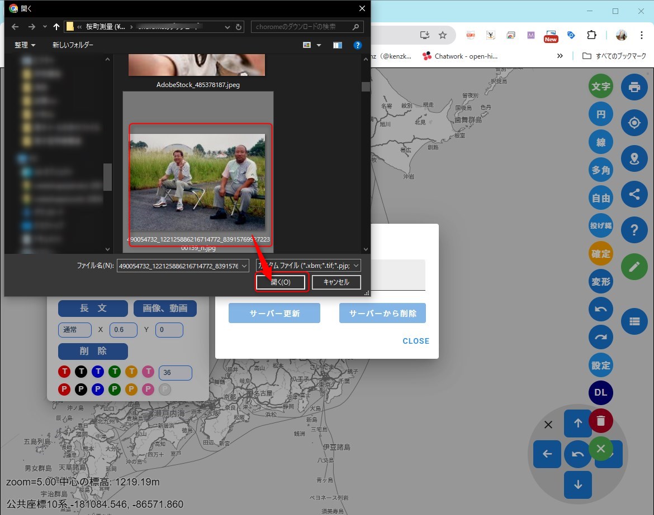This screenshot has height=515, width=654.
Task: Click the CLOSE link in dialog
Action: point(416,341)
